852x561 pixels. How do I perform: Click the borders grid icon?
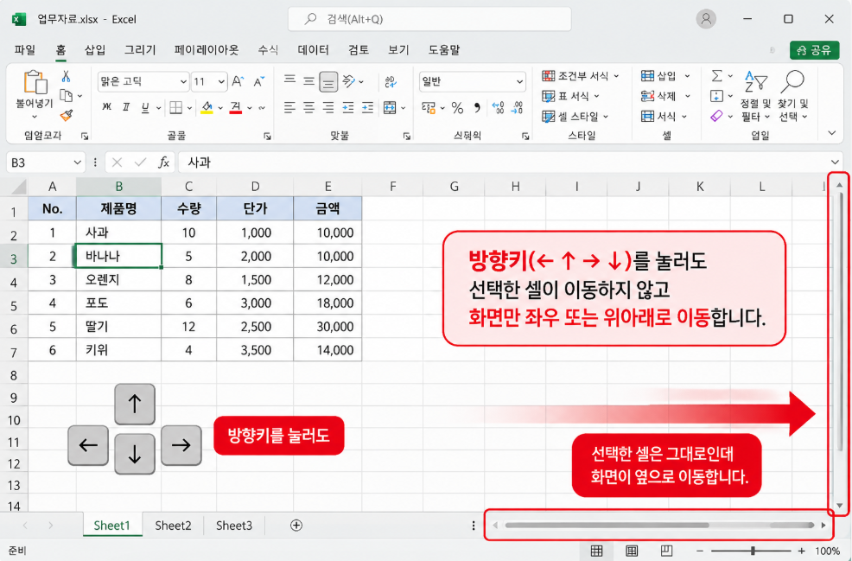(175, 108)
